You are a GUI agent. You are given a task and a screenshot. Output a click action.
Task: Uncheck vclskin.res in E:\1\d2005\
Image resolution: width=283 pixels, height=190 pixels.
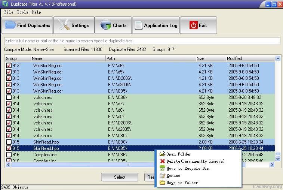pos(9,129)
